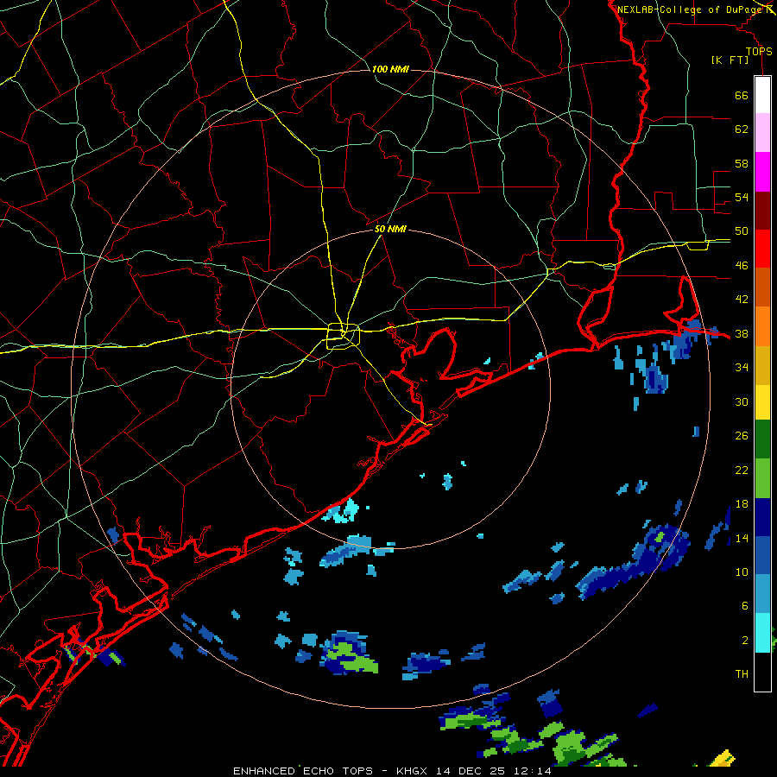
Task: Click the white 66 kft legend swatch
Action: (762, 95)
